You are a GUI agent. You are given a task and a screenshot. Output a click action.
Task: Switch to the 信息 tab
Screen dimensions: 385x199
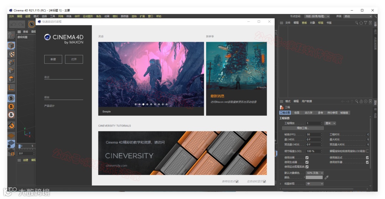point(297,113)
